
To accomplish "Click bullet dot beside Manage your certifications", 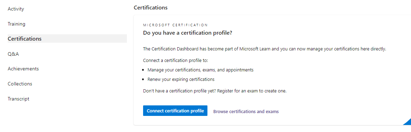I will [x=143, y=70].
